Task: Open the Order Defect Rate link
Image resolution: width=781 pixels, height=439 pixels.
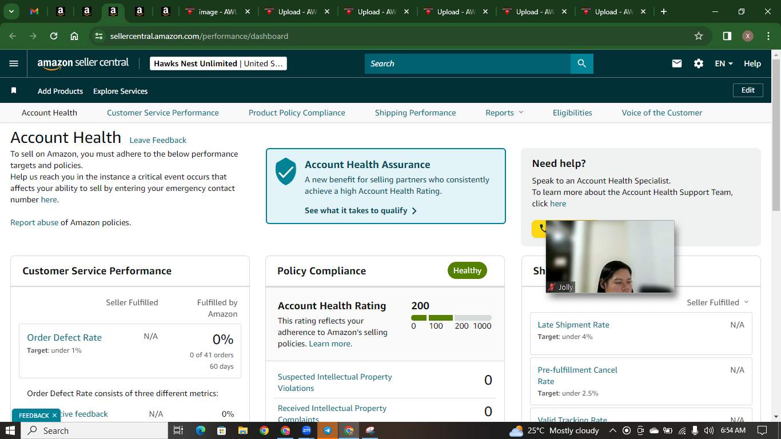Action: click(x=65, y=337)
